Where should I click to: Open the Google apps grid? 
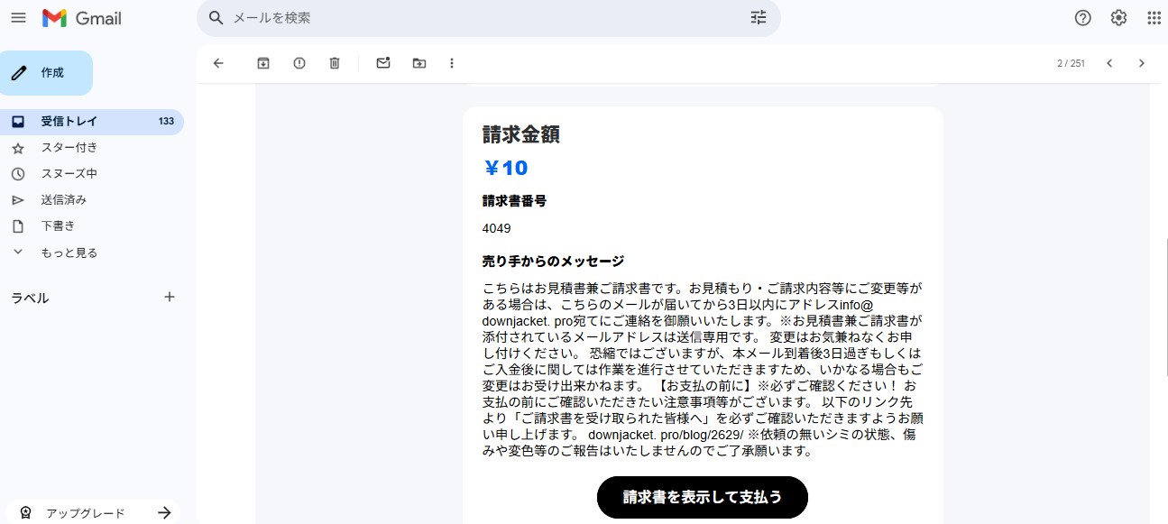[x=1154, y=18]
